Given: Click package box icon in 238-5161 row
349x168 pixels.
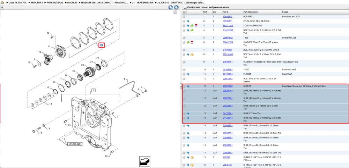Looking at the screenshot, I should coord(192,165).
